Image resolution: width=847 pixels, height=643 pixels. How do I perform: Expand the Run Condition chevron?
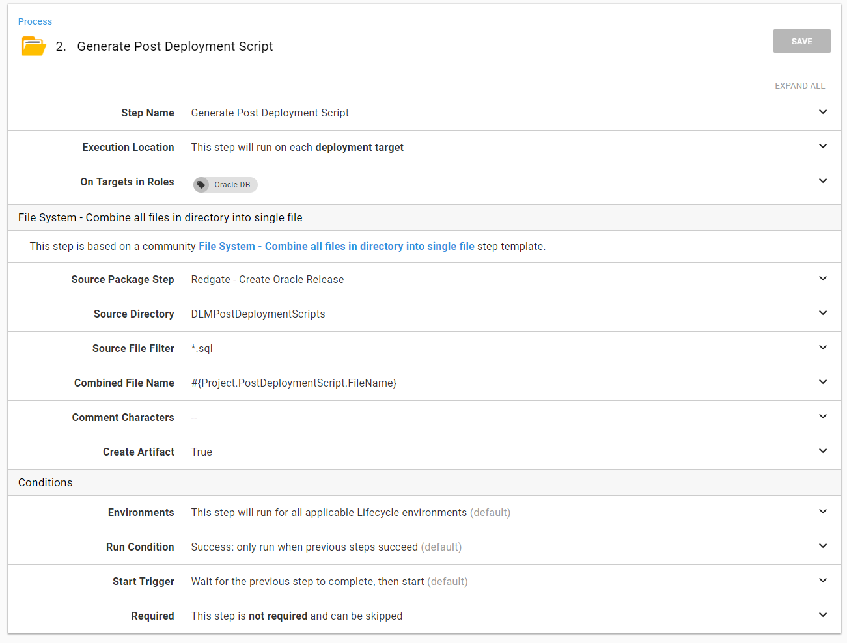pyautogui.click(x=823, y=546)
